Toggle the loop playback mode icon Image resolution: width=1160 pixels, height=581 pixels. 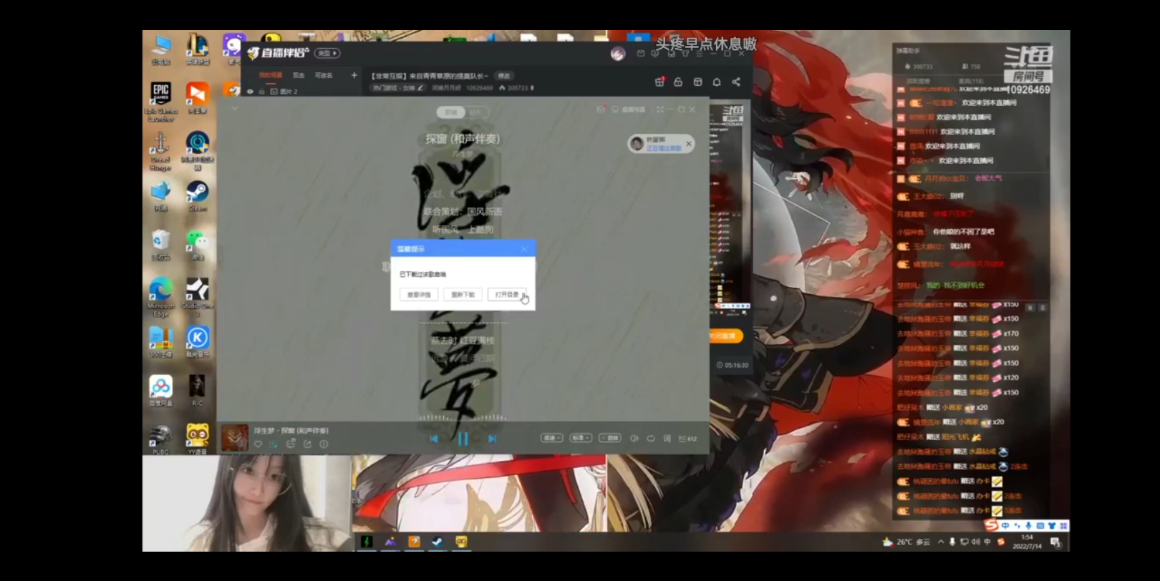coord(651,438)
